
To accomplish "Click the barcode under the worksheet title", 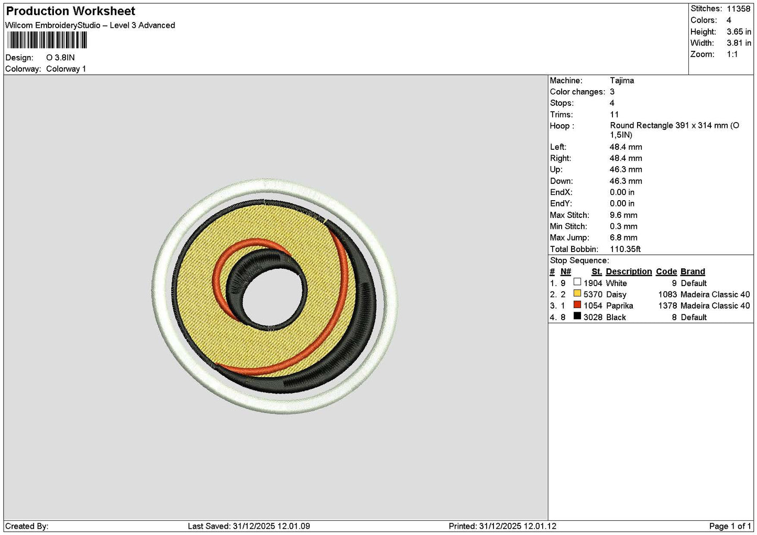I will [x=47, y=40].
